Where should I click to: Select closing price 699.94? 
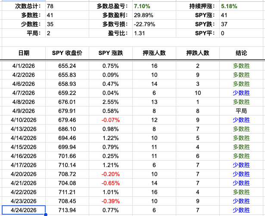click(x=67, y=147)
